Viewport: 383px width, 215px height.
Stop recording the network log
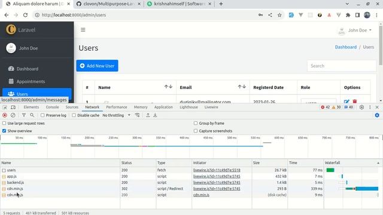(5, 115)
